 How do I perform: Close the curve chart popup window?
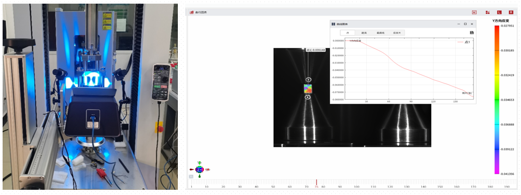tap(471, 24)
